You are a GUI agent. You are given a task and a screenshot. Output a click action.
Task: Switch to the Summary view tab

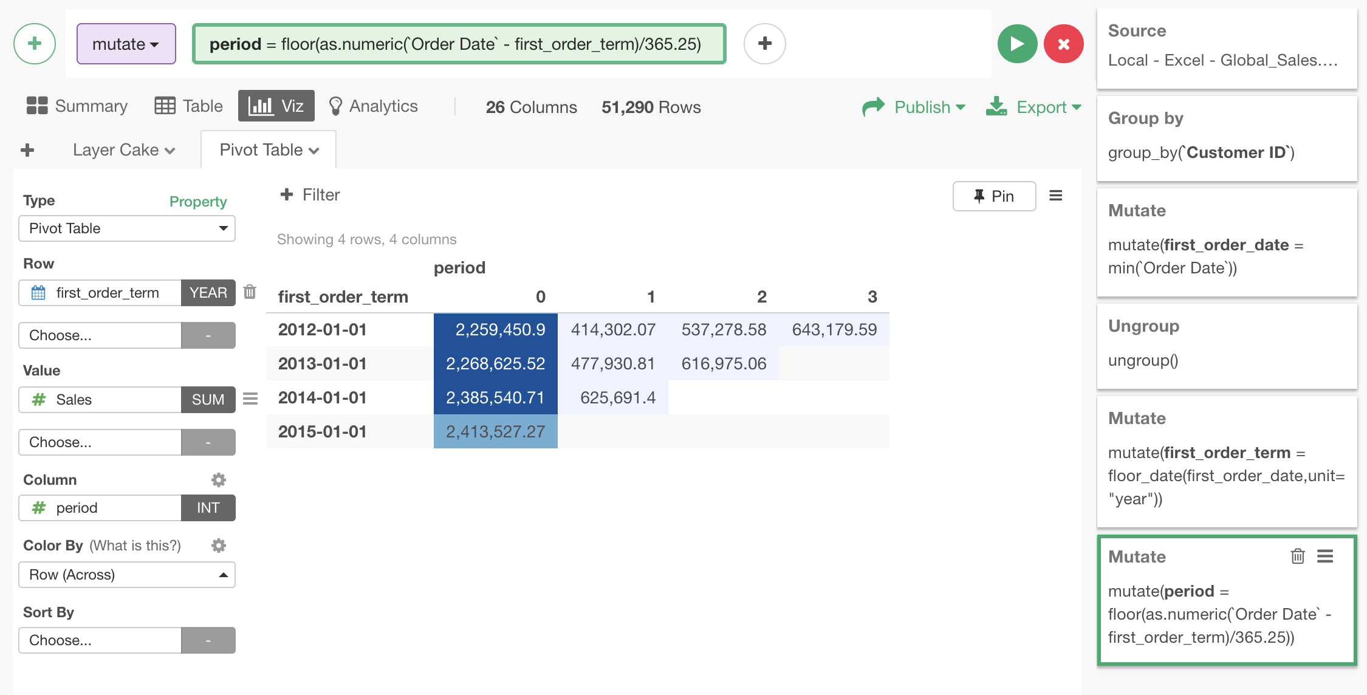point(77,106)
